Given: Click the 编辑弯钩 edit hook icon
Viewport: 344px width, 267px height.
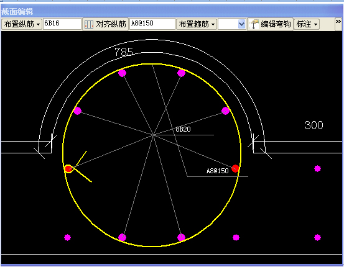Looking at the screenshot, I should click(x=254, y=24).
